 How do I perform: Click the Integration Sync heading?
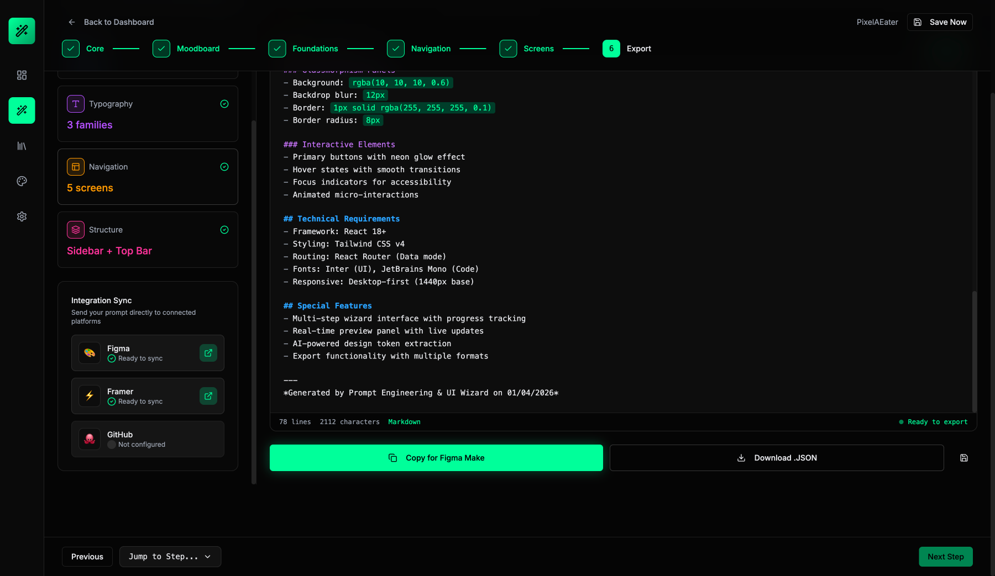tap(102, 300)
